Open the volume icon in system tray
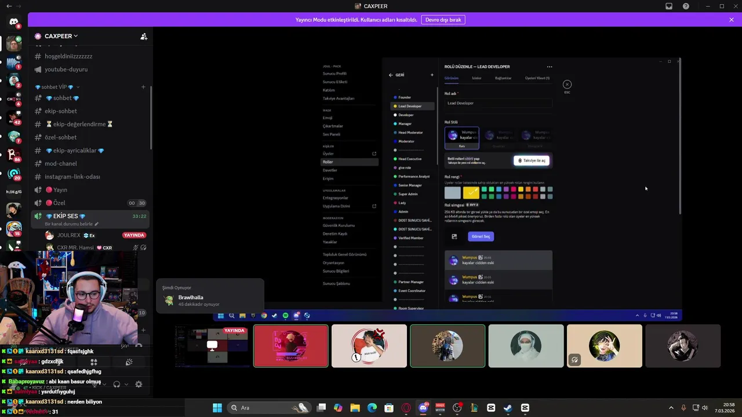 pyautogui.click(x=705, y=408)
